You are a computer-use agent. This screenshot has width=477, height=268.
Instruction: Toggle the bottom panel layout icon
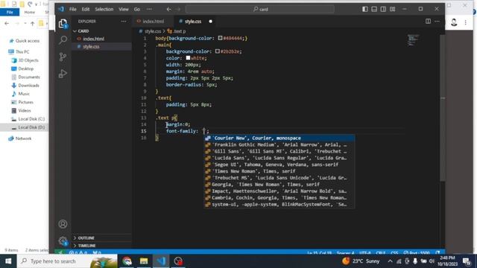[374, 9]
